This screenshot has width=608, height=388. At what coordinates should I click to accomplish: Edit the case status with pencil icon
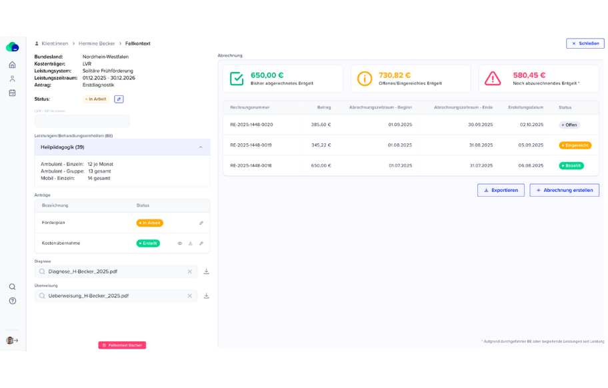click(x=119, y=99)
